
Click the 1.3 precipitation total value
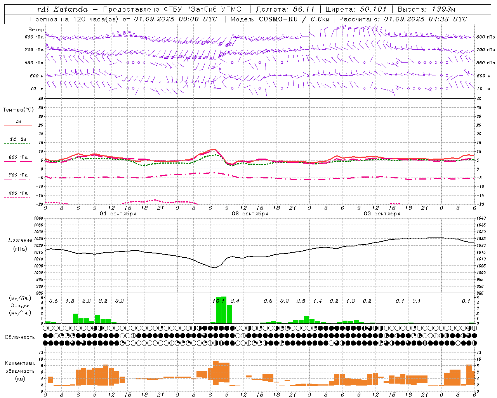click(351, 301)
